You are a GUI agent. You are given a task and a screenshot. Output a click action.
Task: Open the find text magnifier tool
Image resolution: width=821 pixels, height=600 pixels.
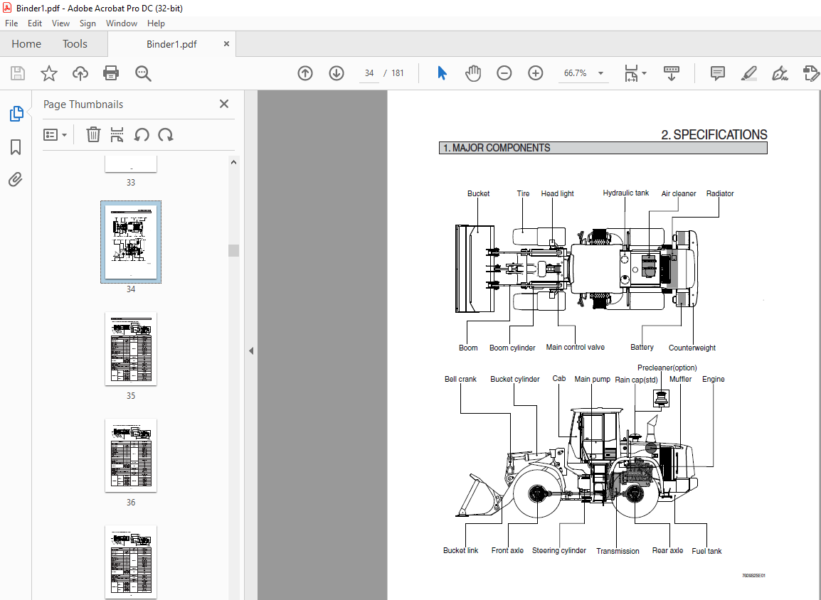[143, 73]
